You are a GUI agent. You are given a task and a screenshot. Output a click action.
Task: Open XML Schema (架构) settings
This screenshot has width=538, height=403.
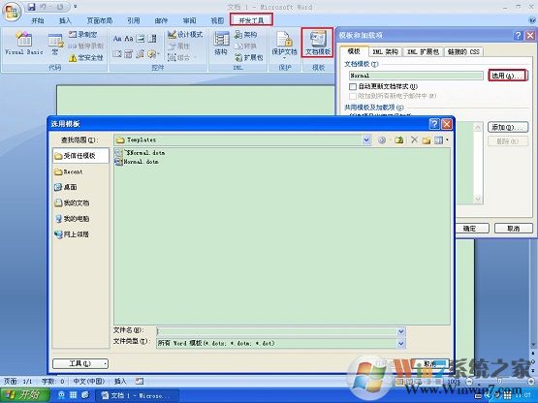tap(245, 34)
